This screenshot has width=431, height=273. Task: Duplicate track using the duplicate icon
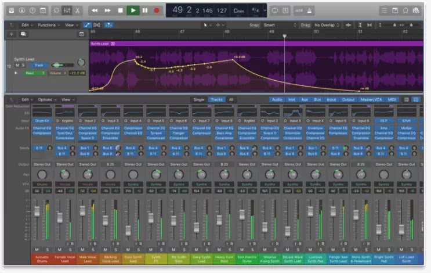[x=23, y=34]
